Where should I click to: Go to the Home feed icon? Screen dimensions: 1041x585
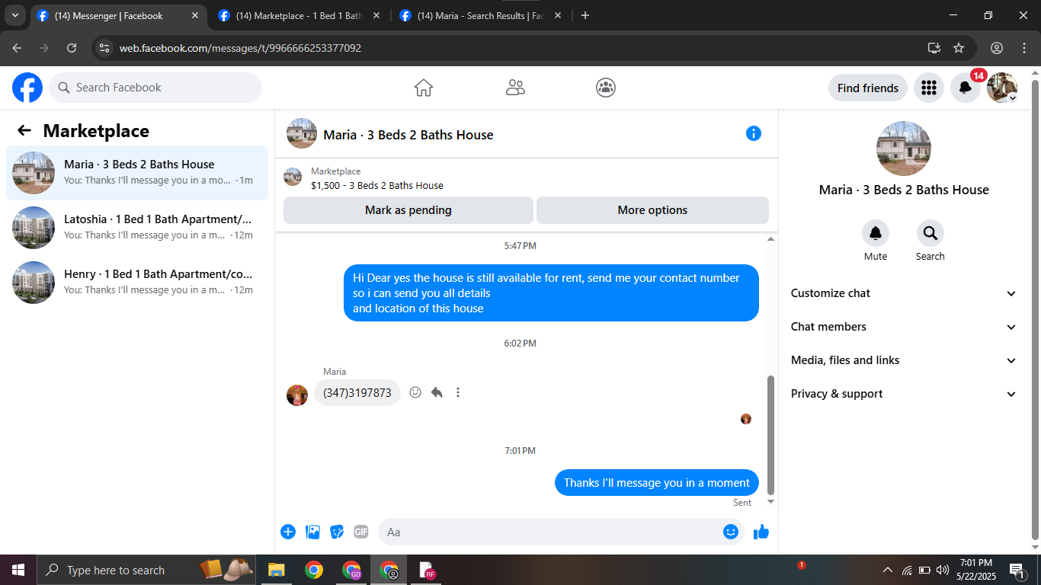(424, 88)
